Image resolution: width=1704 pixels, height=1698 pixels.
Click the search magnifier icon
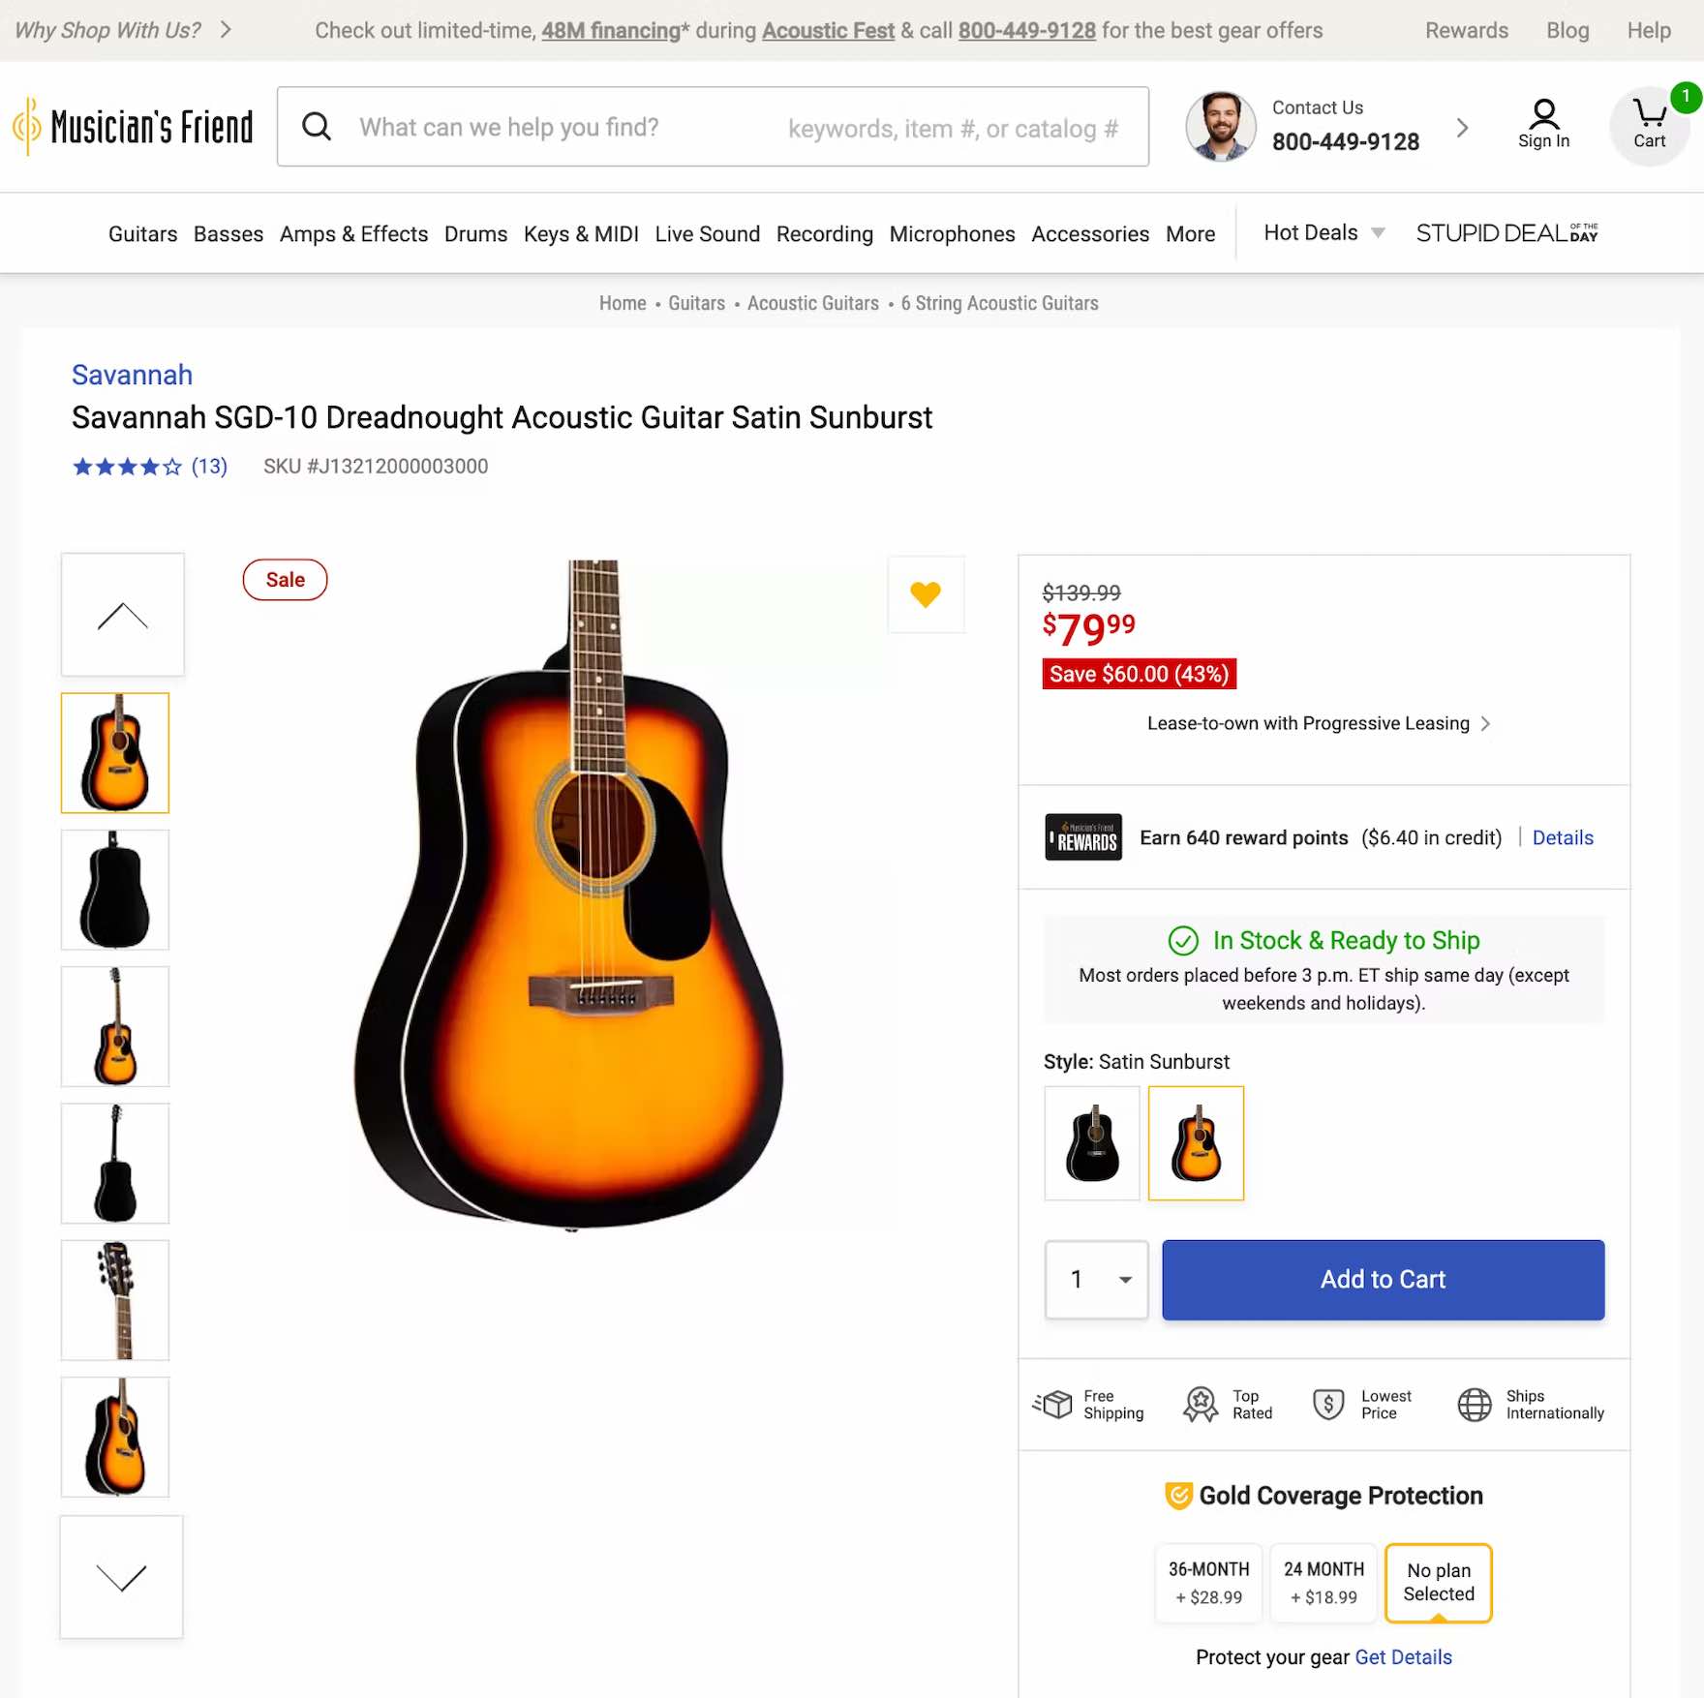(317, 126)
